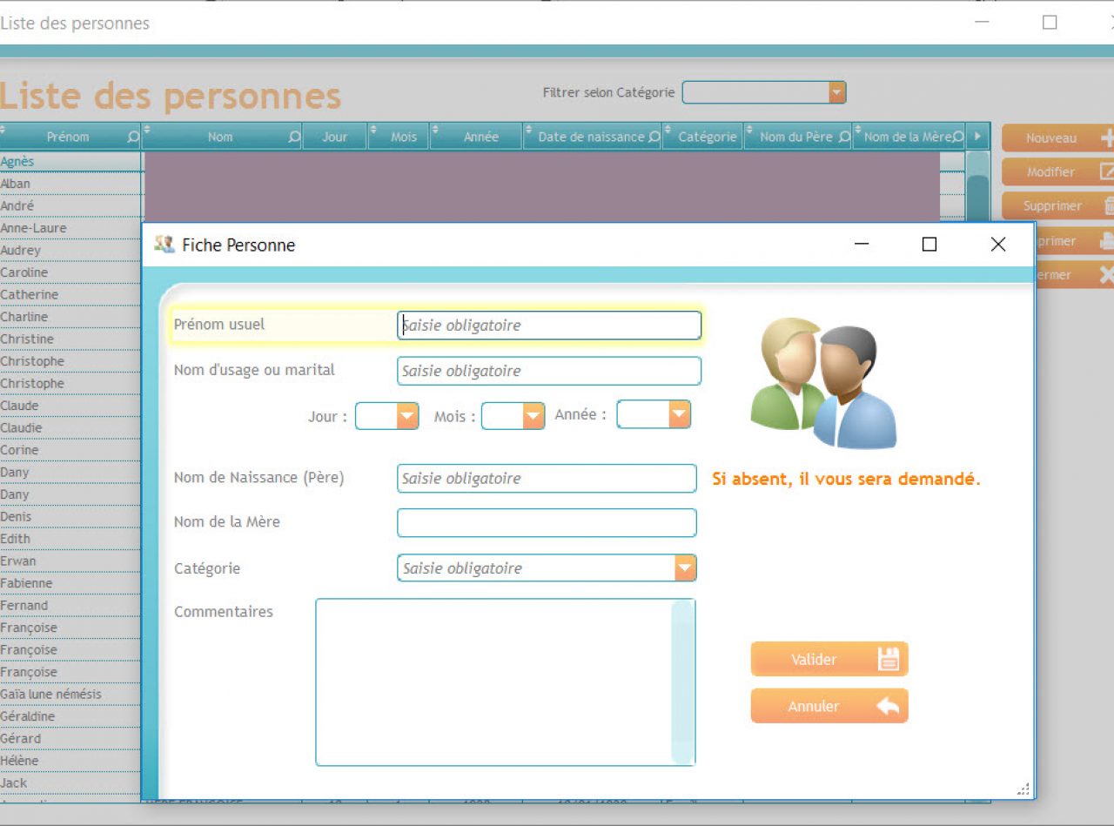Click the search icon in Date de naissance header
Viewport: 1114px width, 826px height.
654,137
